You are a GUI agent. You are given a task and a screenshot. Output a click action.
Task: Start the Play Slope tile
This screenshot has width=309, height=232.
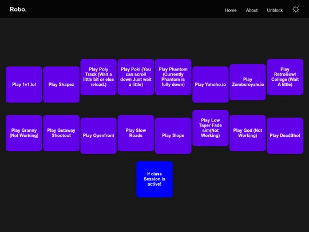pyautogui.click(x=173, y=136)
